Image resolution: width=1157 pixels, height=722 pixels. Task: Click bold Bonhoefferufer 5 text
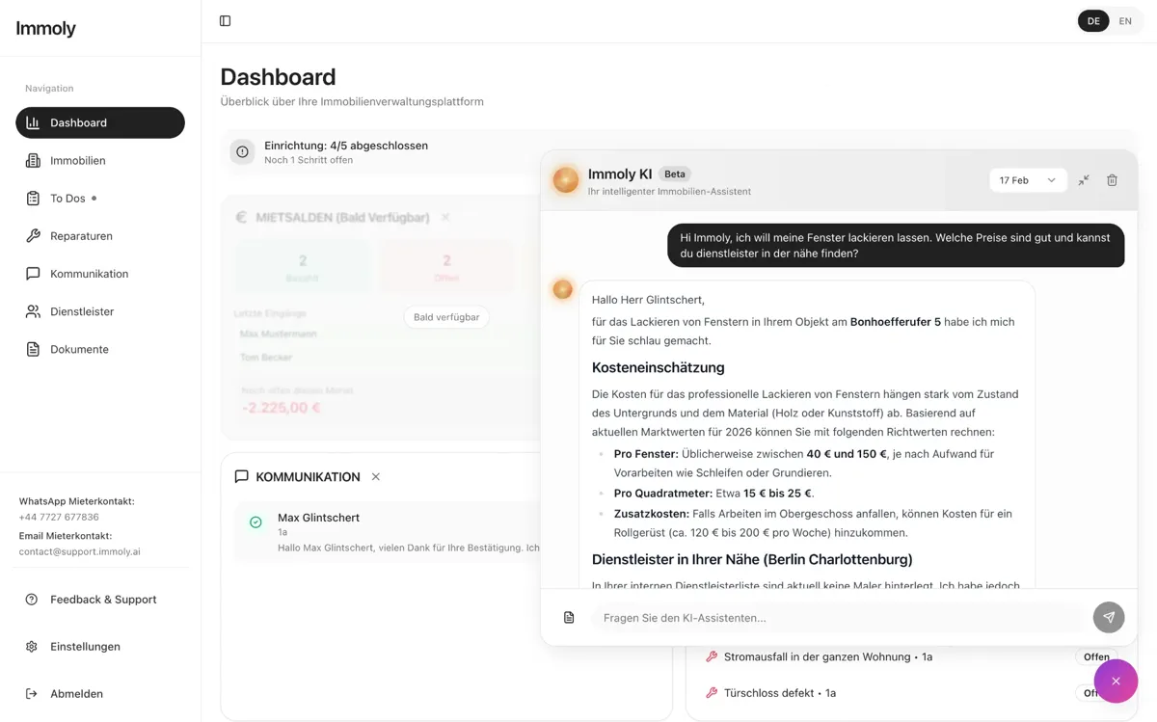click(x=895, y=322)
